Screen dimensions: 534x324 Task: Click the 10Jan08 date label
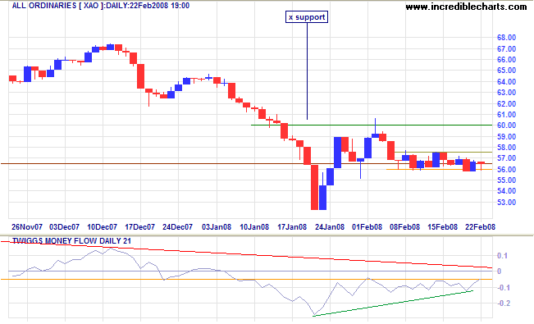(254, 227)
